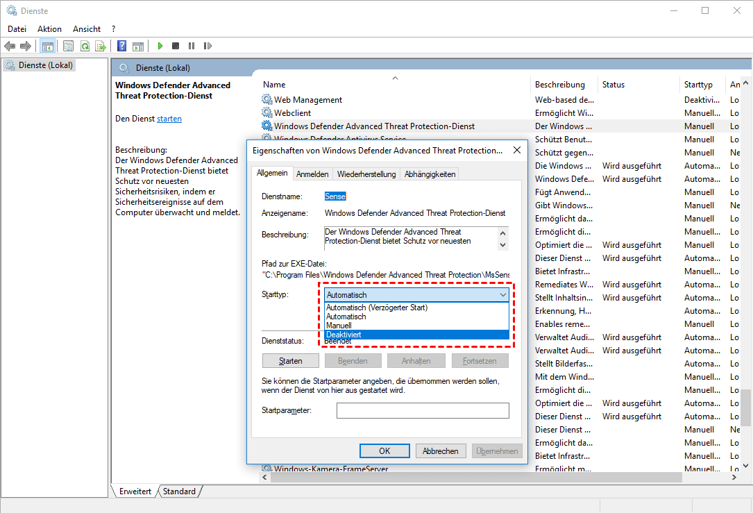The image size is (753, 513).
Task: Select Windows Defender Advanced Threat Protection-Dienst row
Action: [x=500, y=126]
